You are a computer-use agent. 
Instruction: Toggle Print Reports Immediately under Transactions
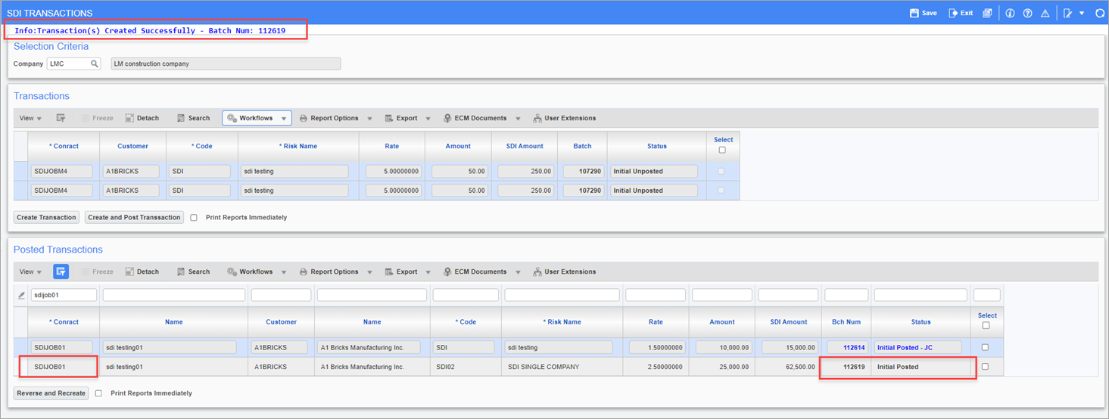point(194,218)
